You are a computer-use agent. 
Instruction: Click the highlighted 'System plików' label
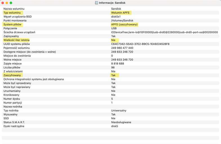[12, 24]
